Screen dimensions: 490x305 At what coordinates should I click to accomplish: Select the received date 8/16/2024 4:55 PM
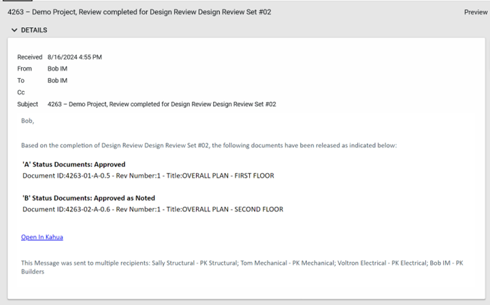tap(75, 57)
